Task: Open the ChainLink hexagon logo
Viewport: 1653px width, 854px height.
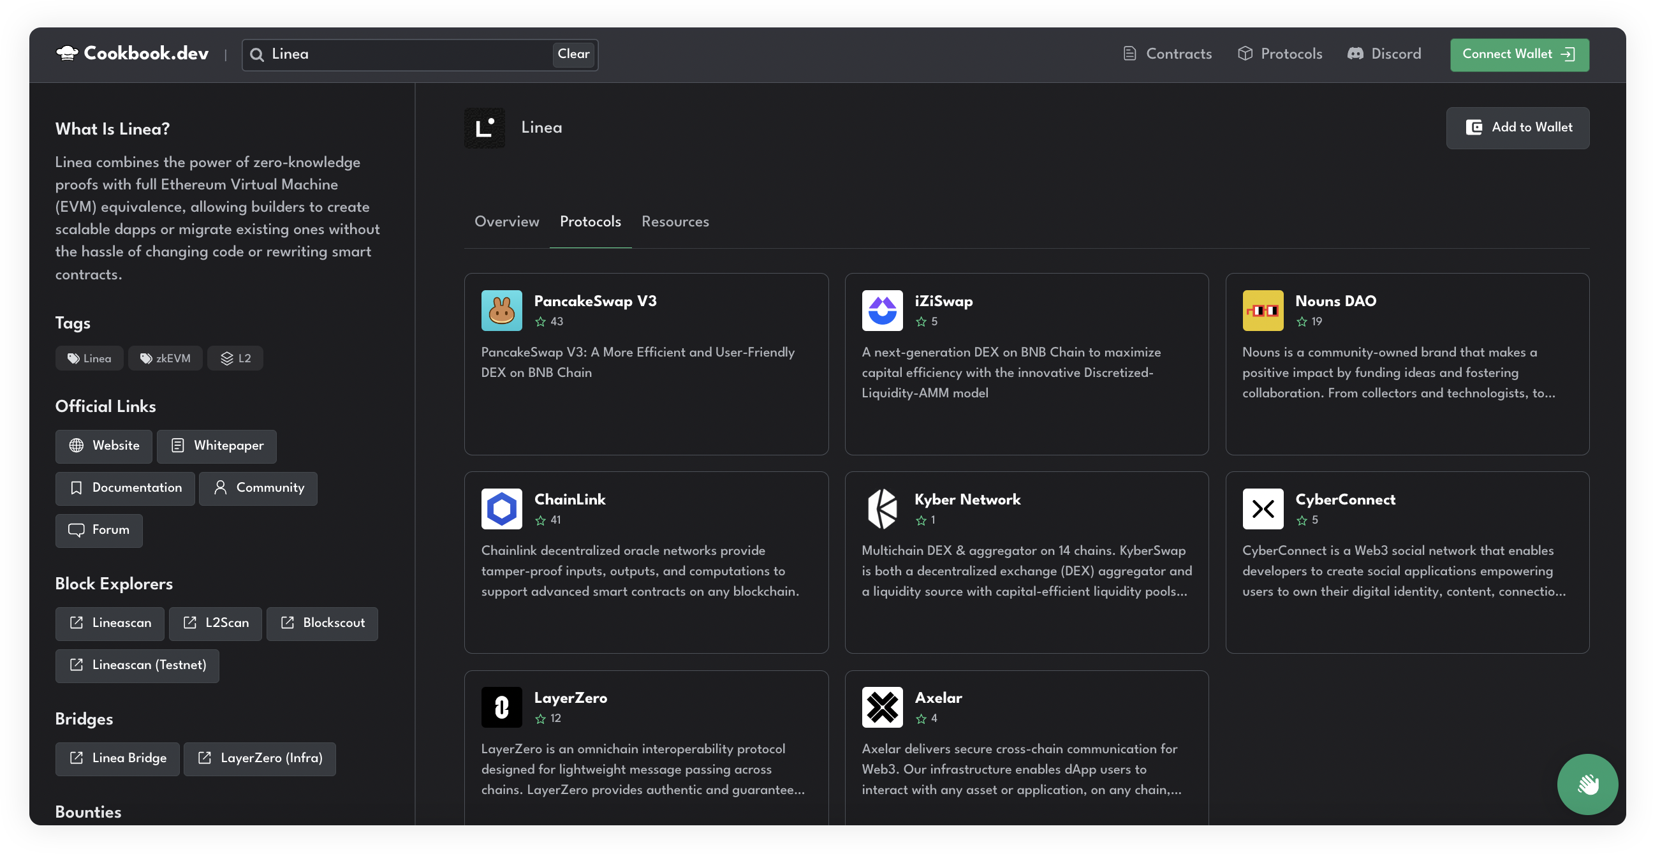Action: [501, 509]
